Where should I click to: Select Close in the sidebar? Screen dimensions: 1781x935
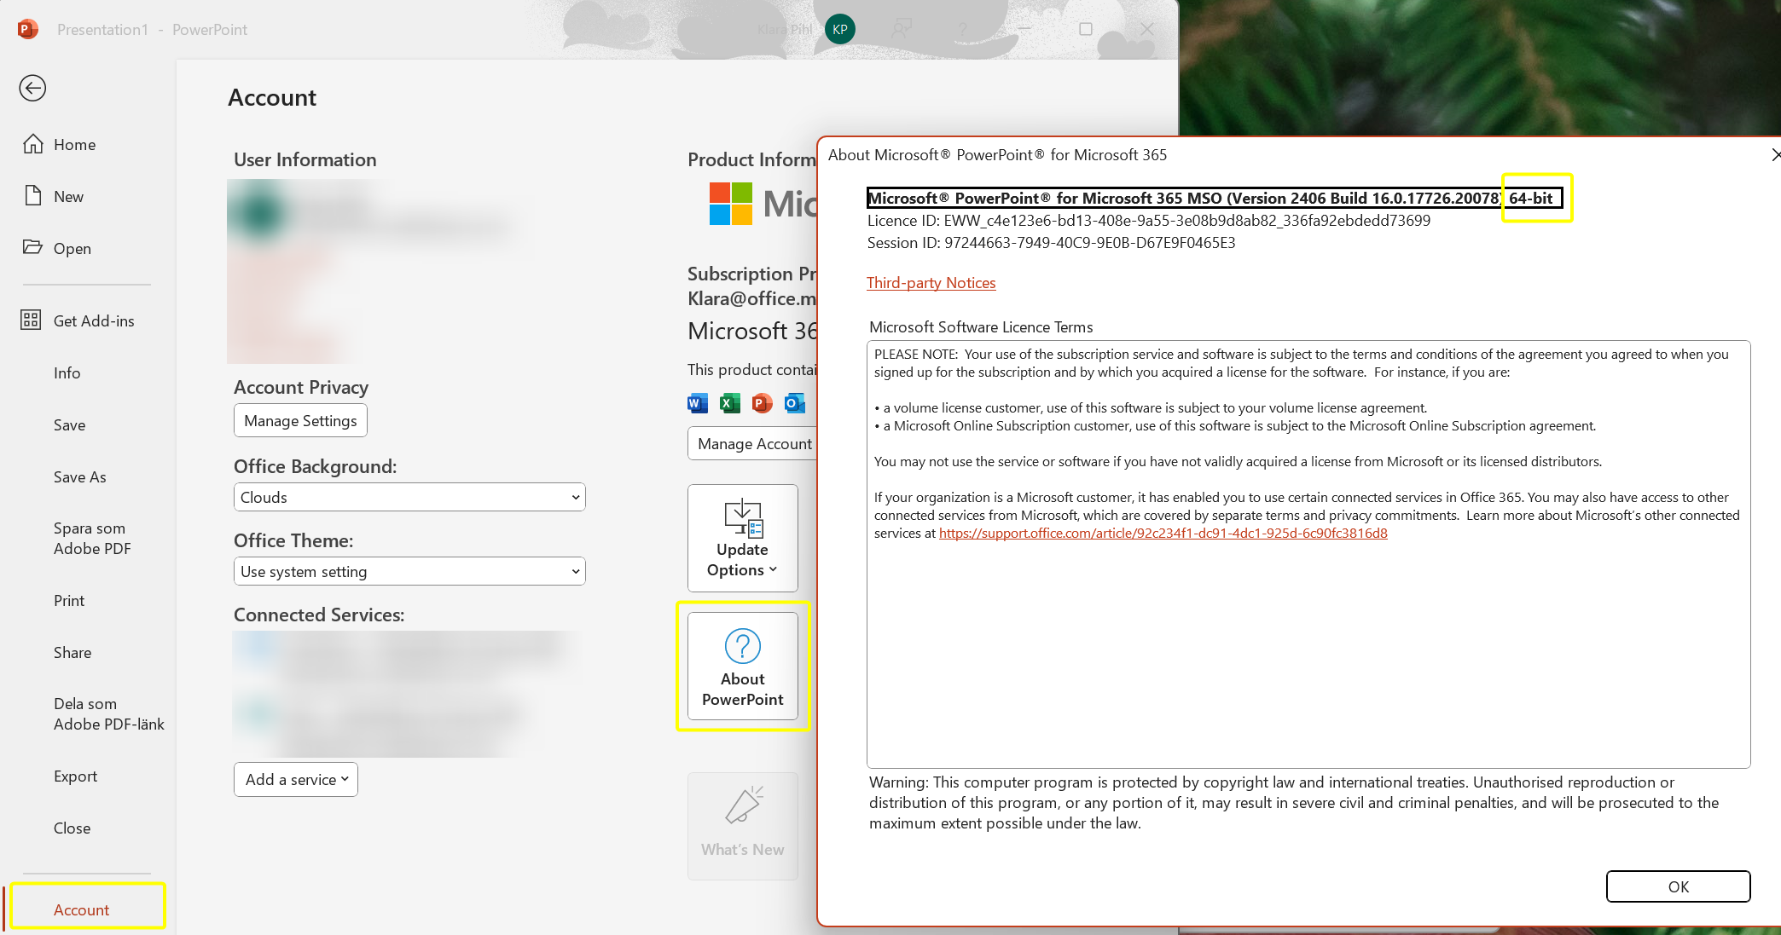pyautogui.click(x=72, y=828)
